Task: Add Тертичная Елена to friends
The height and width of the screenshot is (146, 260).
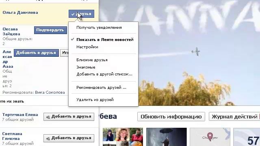Action: (x=69, y=117)
